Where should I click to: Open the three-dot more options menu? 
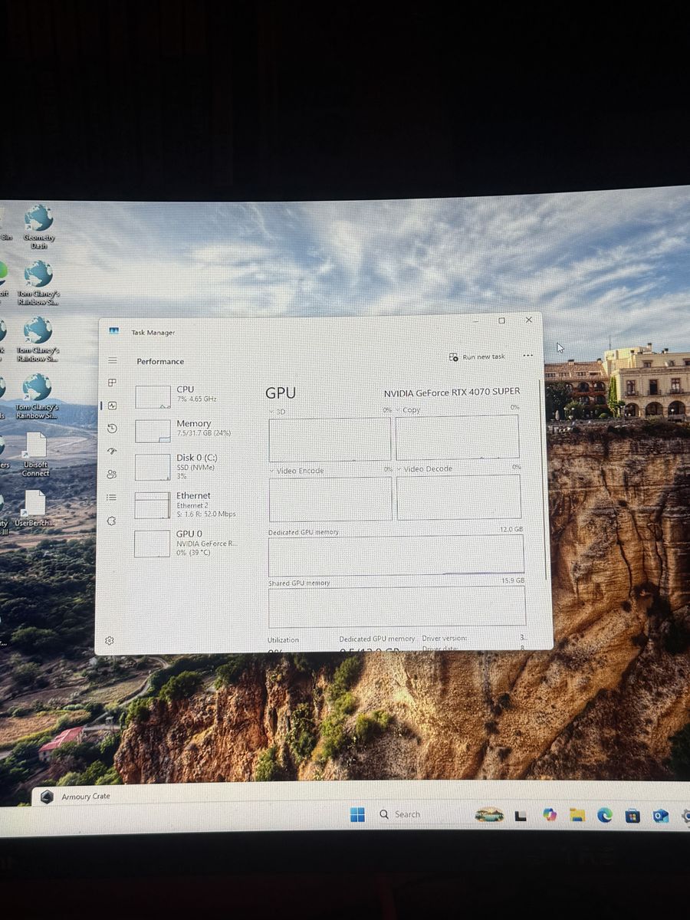pos(527,356)
